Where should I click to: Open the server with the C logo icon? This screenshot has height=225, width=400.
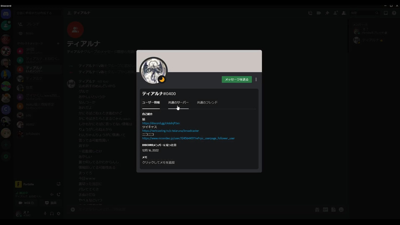tap(5, 110)
